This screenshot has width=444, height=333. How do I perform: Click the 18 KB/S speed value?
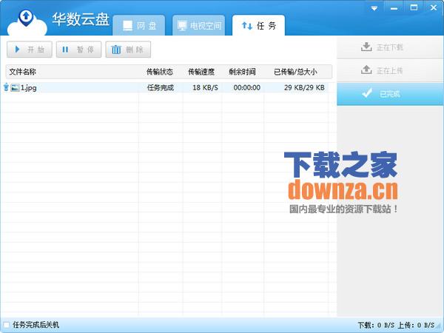(205, 88)
